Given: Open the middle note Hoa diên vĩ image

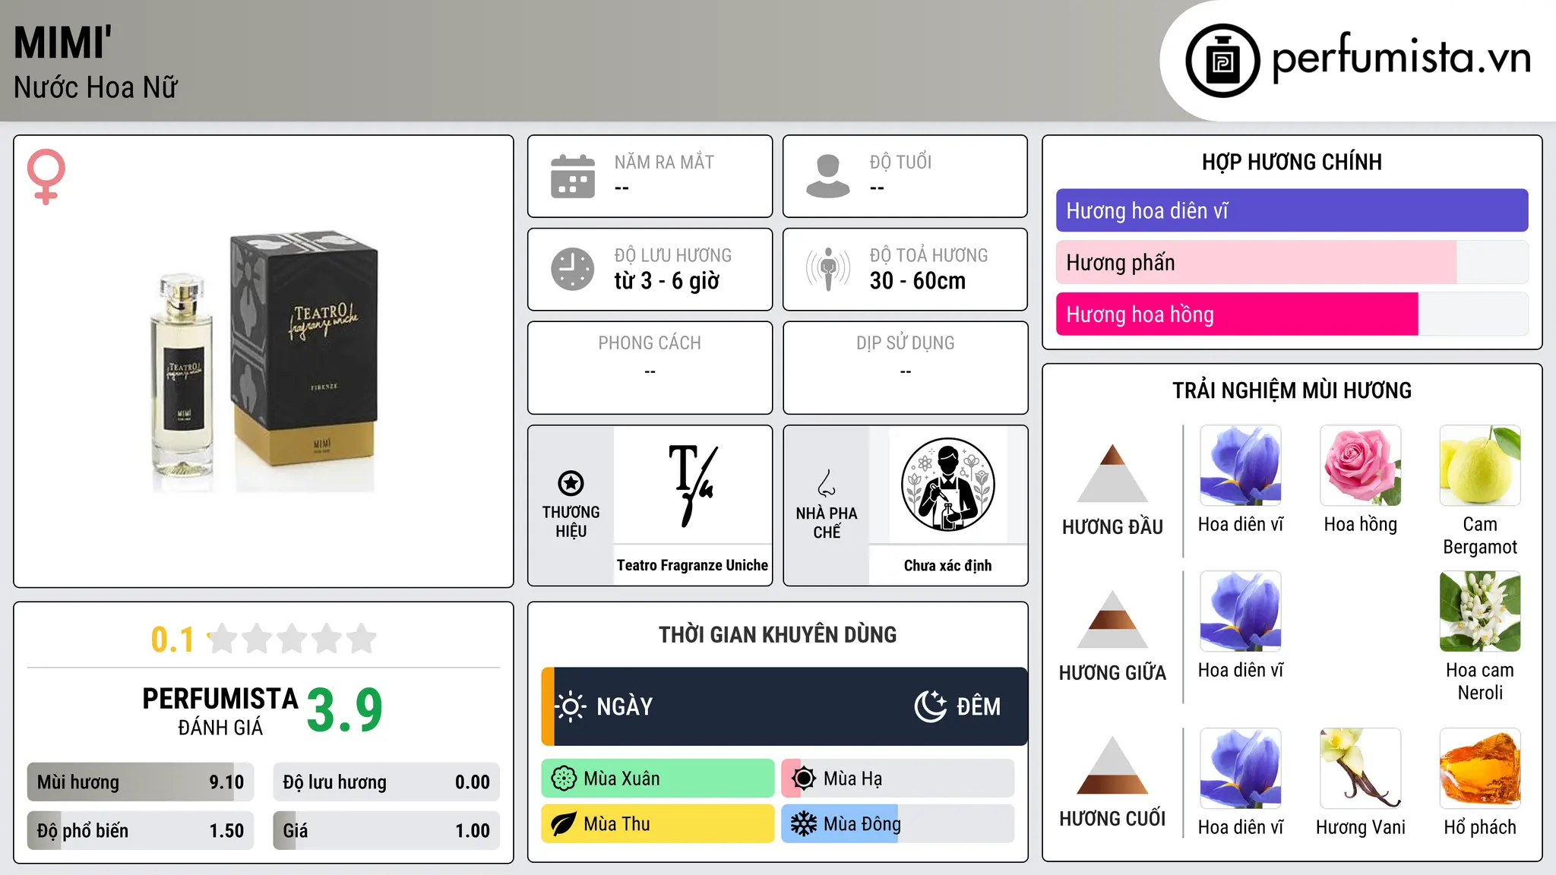Looking at the screenshot, I should tap(1241, 611).
